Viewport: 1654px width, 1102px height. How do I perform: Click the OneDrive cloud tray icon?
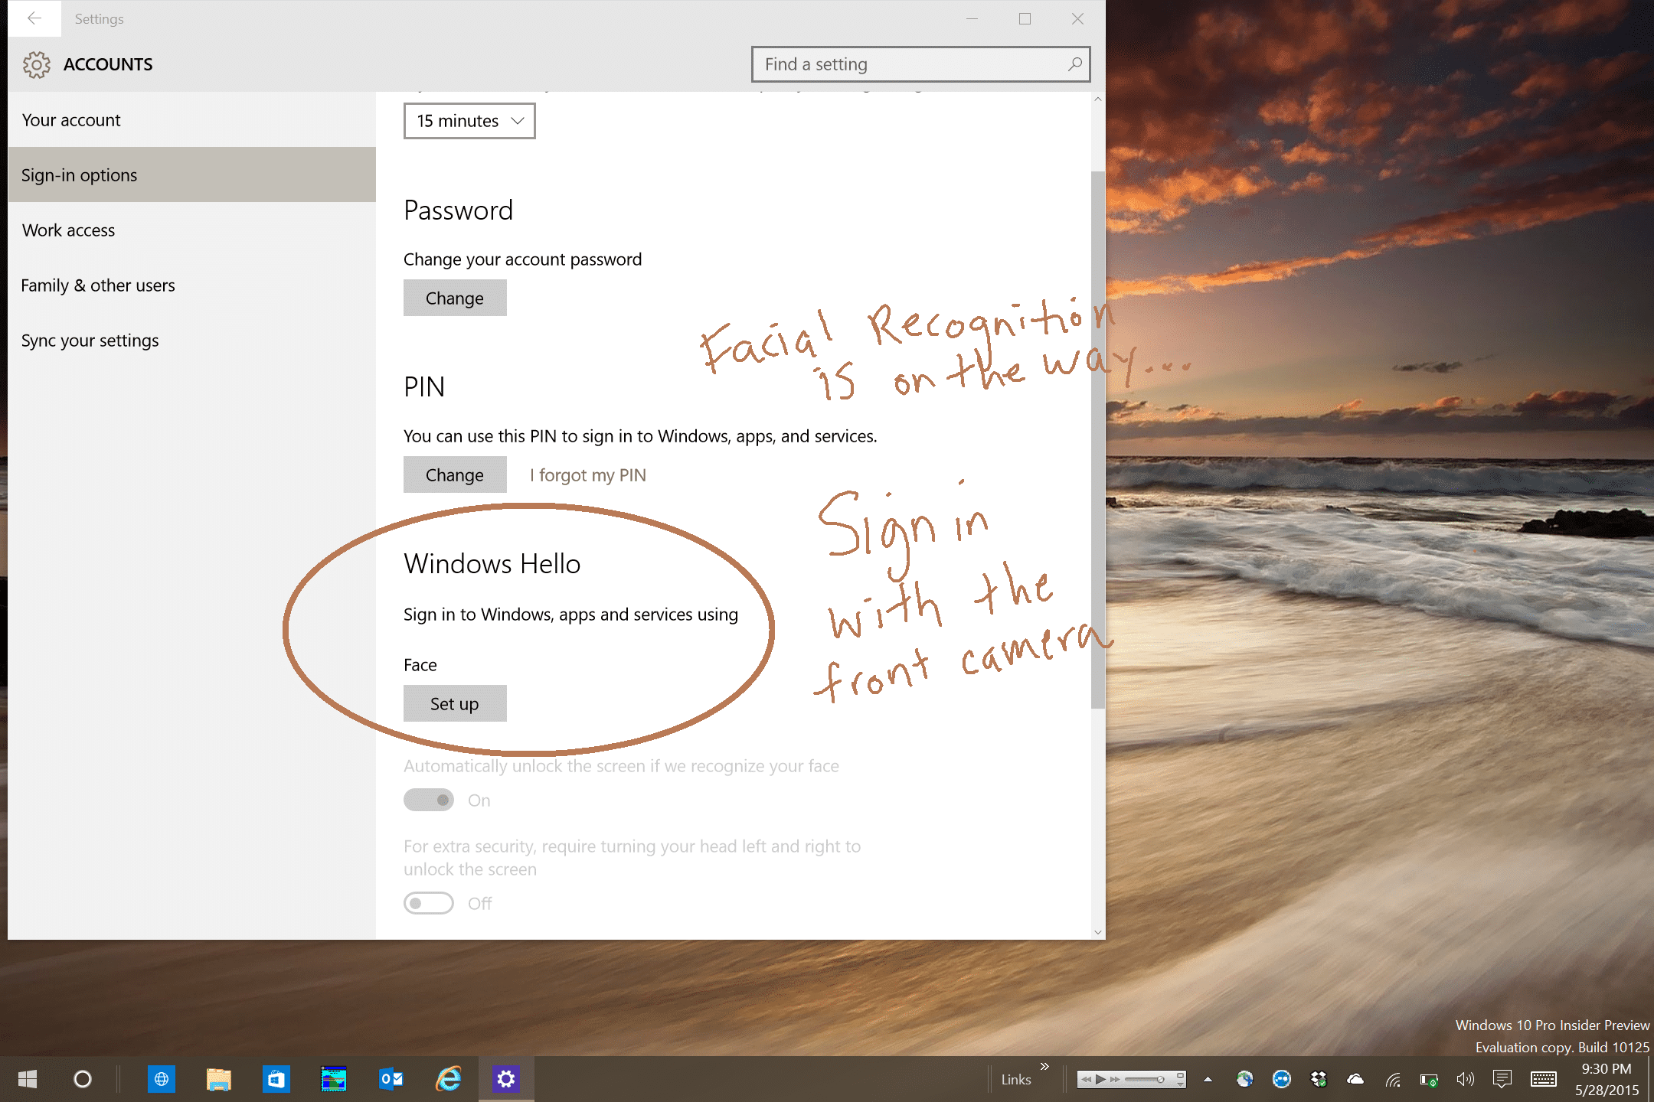pos(1355,1079)
